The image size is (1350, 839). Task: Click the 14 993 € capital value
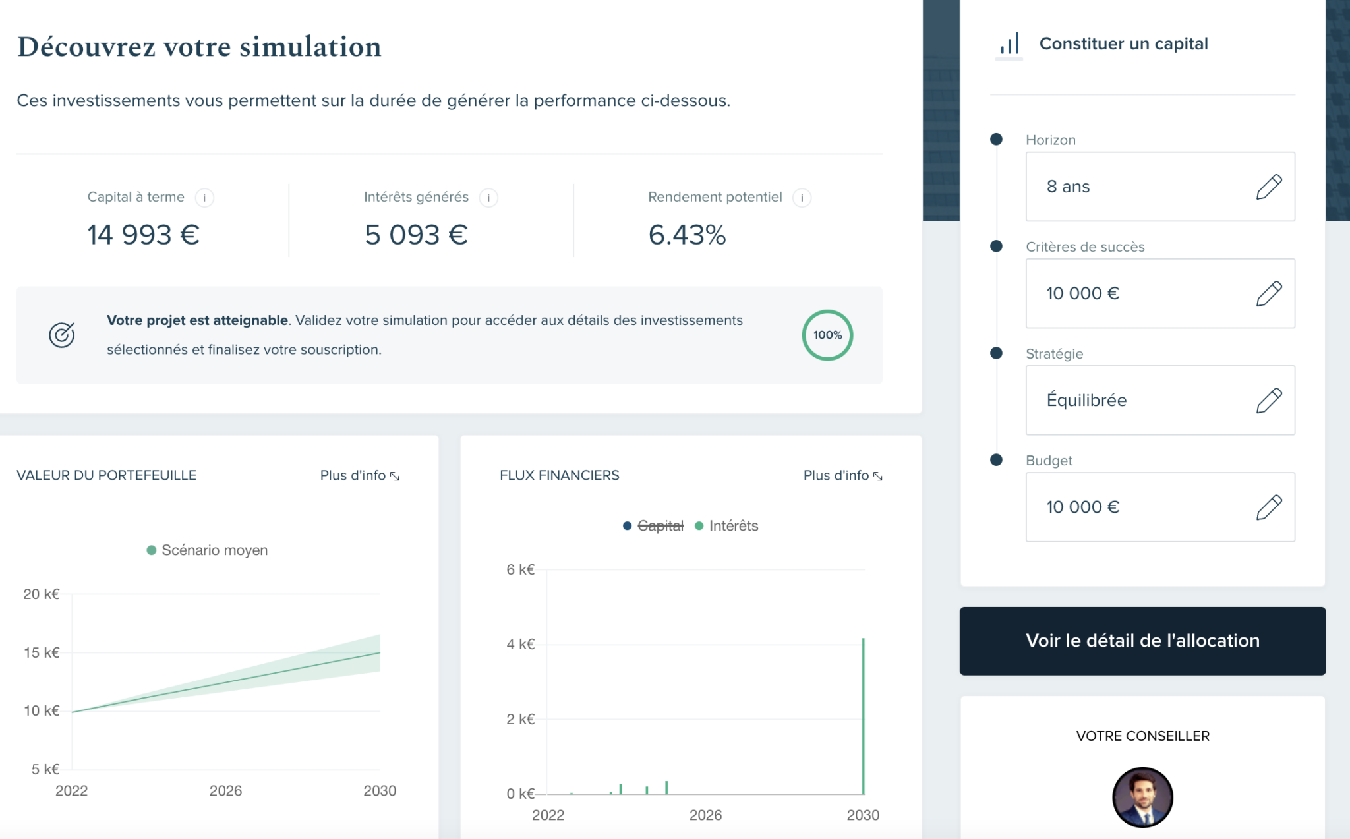(x=143, y=235)
